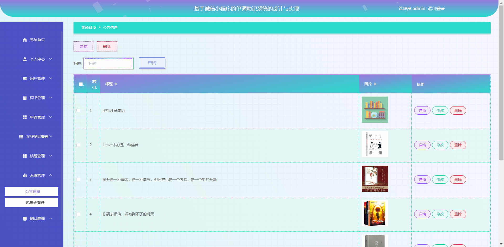
Task: Sort table by the 标题 column arrows
Action: pyautogui.click(x=116, y=84)
